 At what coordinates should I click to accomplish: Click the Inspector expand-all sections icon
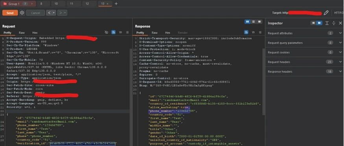coord(327,23)
